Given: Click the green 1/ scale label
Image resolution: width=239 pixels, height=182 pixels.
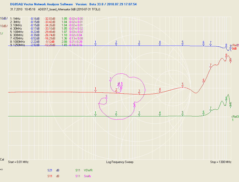Looking at the screenshot, I should (2, 34).
